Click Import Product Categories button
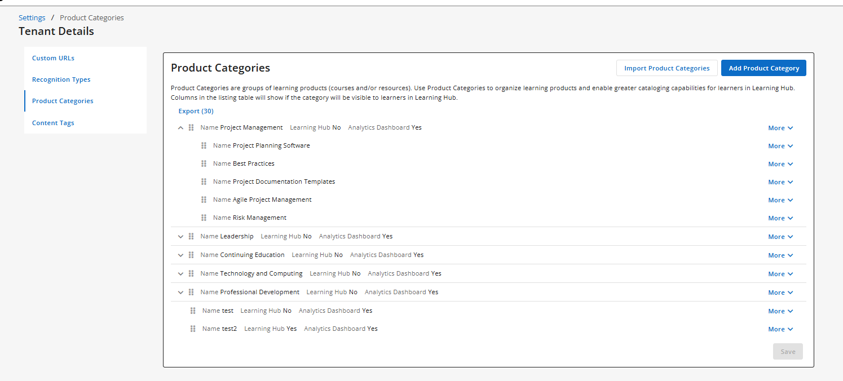The image size is (843, 381). (667, 68)
